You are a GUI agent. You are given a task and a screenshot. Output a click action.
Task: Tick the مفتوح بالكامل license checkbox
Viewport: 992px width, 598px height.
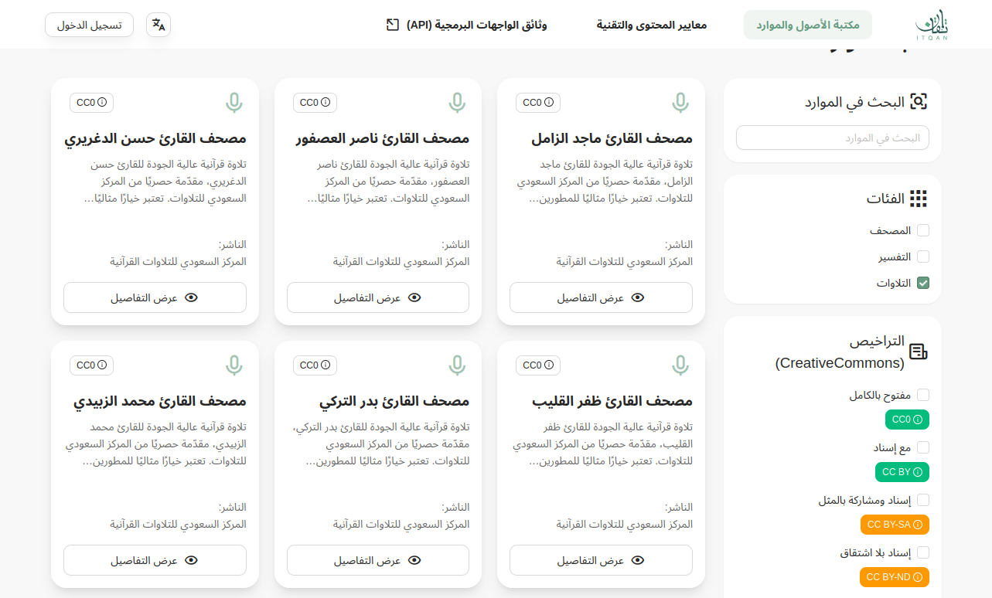coord(923,395)
